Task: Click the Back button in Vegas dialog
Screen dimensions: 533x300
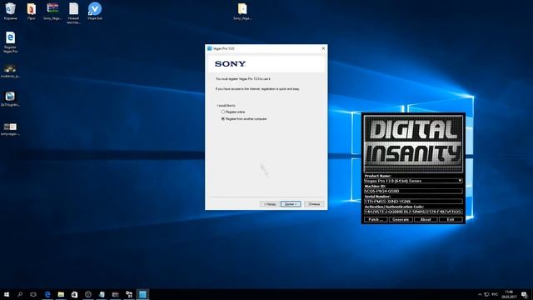Action: (270, 204)
